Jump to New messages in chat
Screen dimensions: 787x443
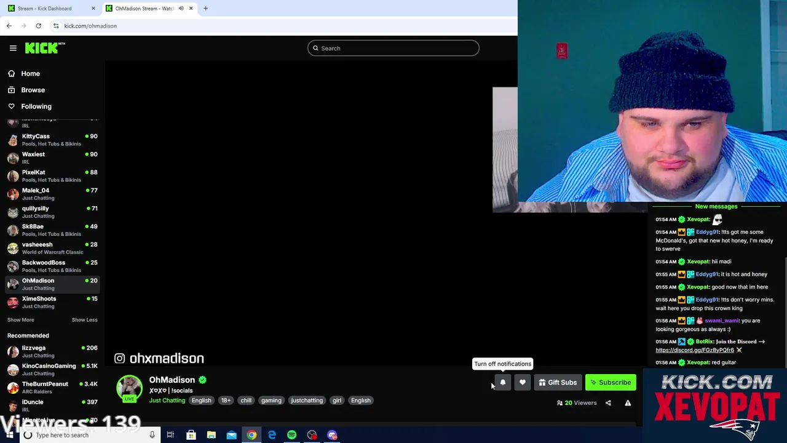(716, 207)
